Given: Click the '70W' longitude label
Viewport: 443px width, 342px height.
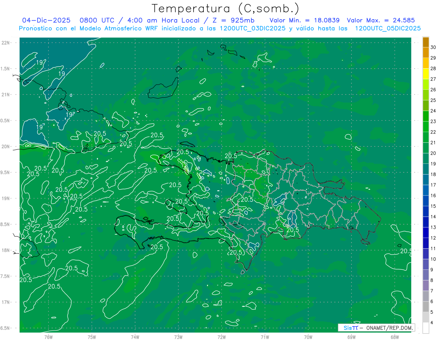Looking at the screenshot, I should [x=308, y=337].
